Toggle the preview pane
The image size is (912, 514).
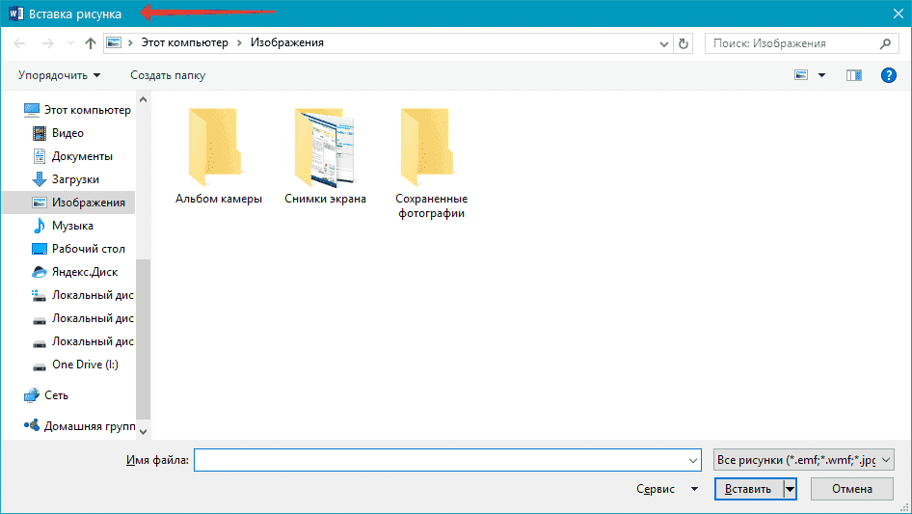(x=854, y=75)
